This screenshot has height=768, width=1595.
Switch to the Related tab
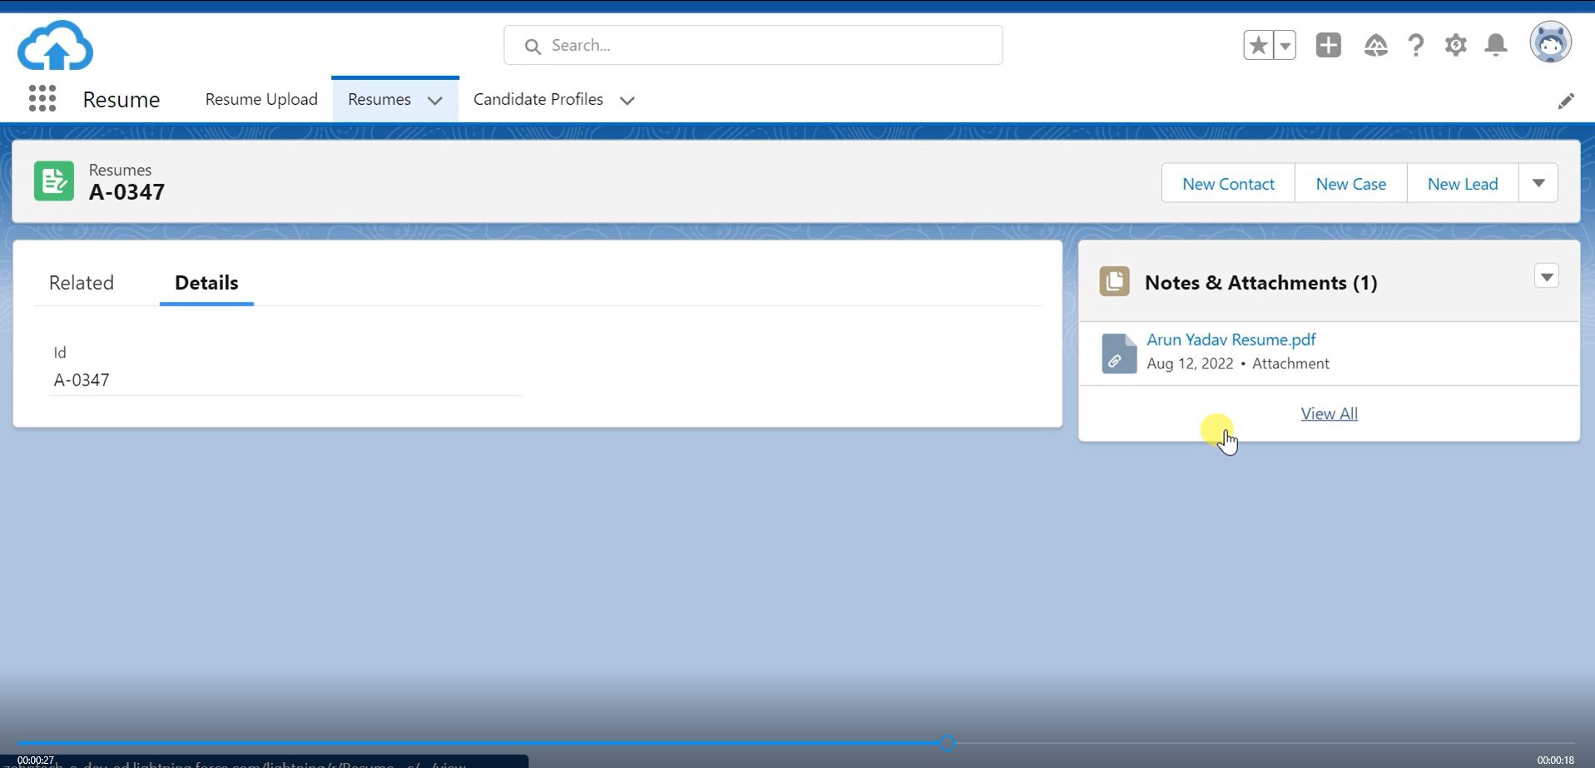coord(82,283)
